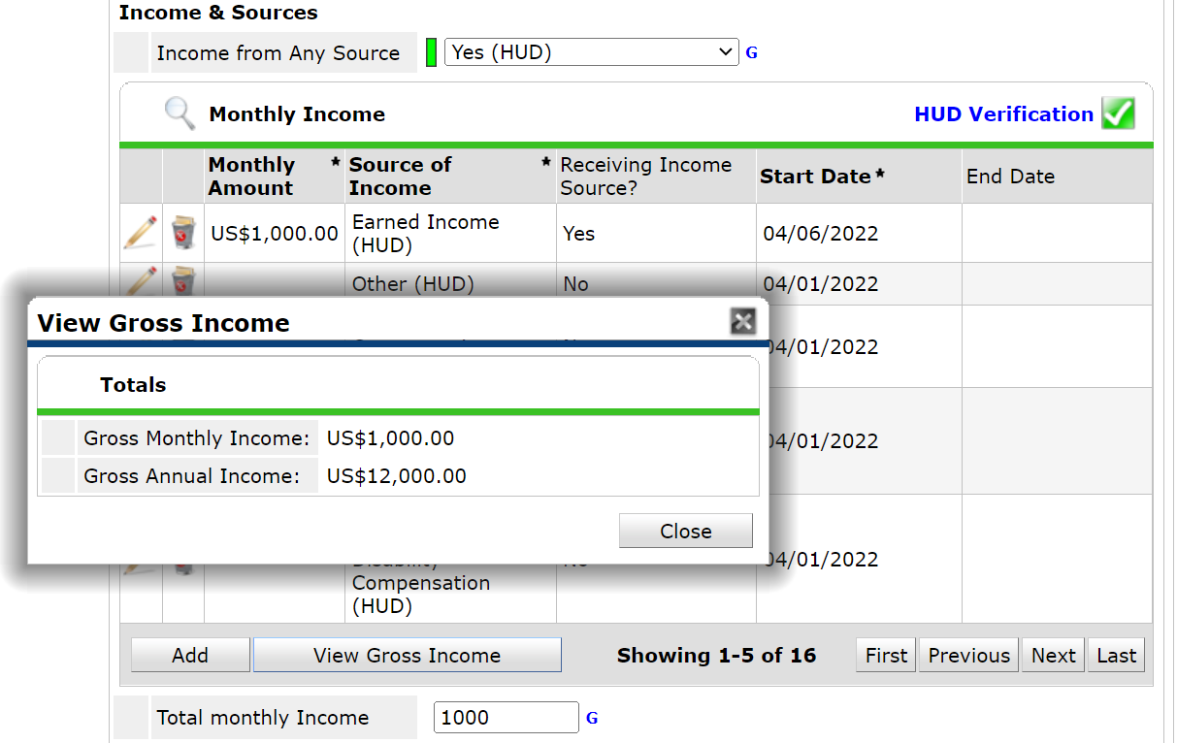Dismiss View Gross Income dialog with the X icon
Viewport: 1177px width, 743px height.
pos(742,321)
